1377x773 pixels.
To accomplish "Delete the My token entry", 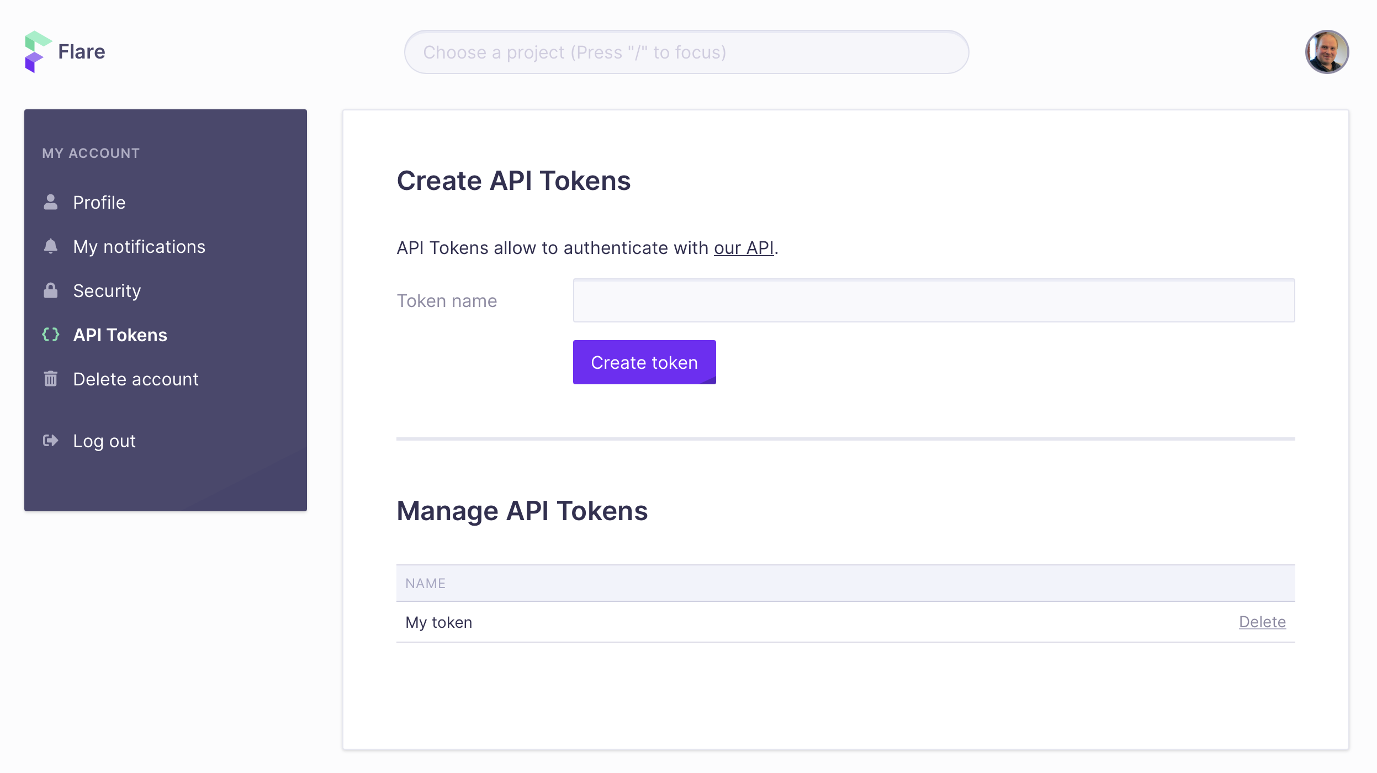I will [1262, 622].
